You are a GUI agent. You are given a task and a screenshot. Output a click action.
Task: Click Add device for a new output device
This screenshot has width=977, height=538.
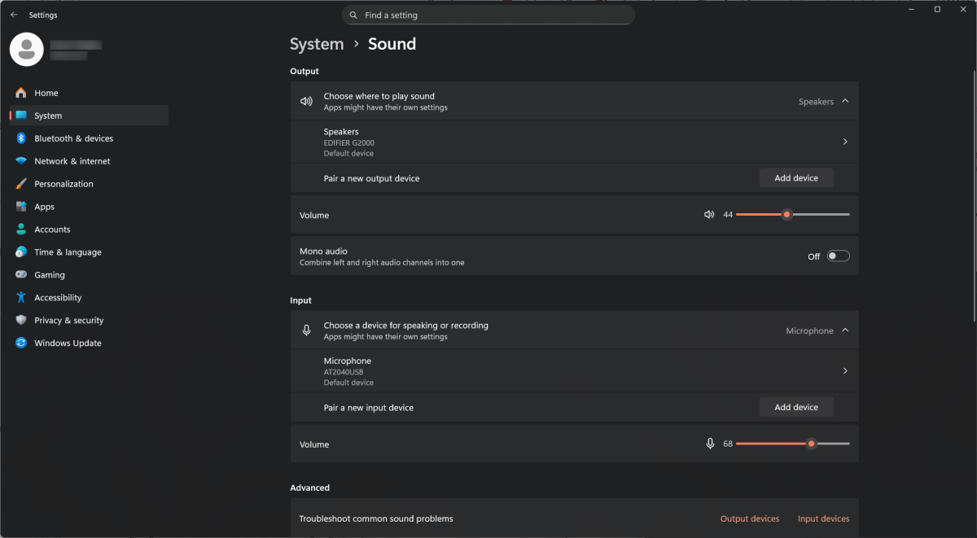tap(796, 177)
